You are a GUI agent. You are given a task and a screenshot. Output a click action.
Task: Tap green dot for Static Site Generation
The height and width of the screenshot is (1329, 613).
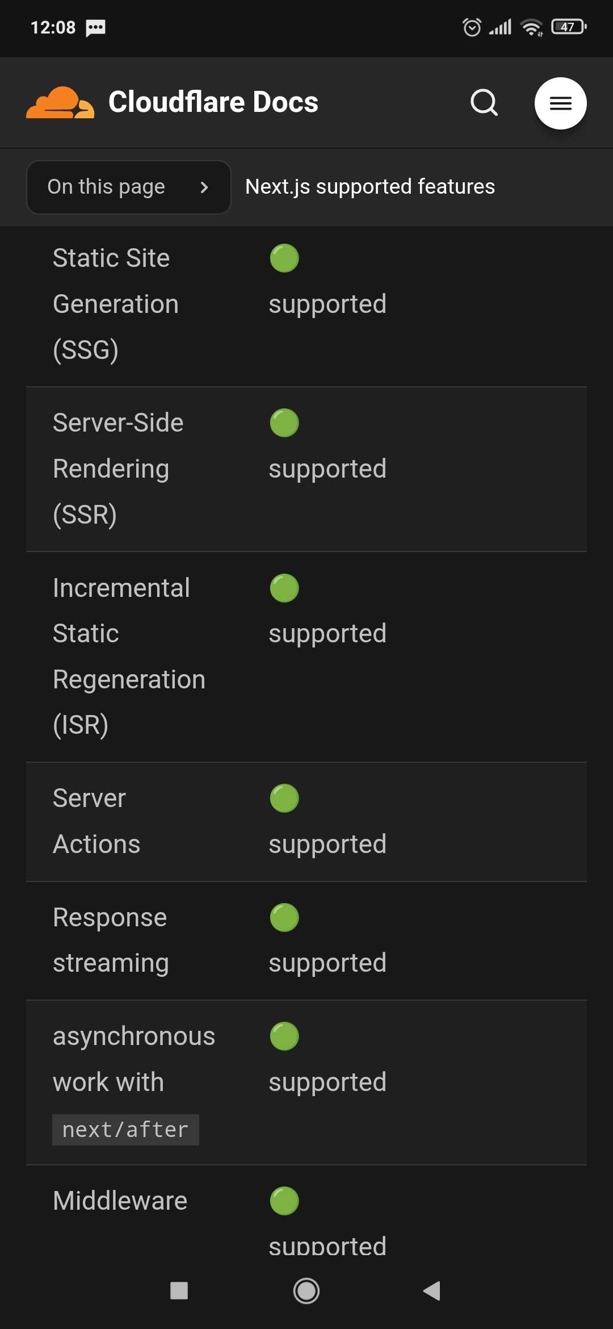pos(284,258)
